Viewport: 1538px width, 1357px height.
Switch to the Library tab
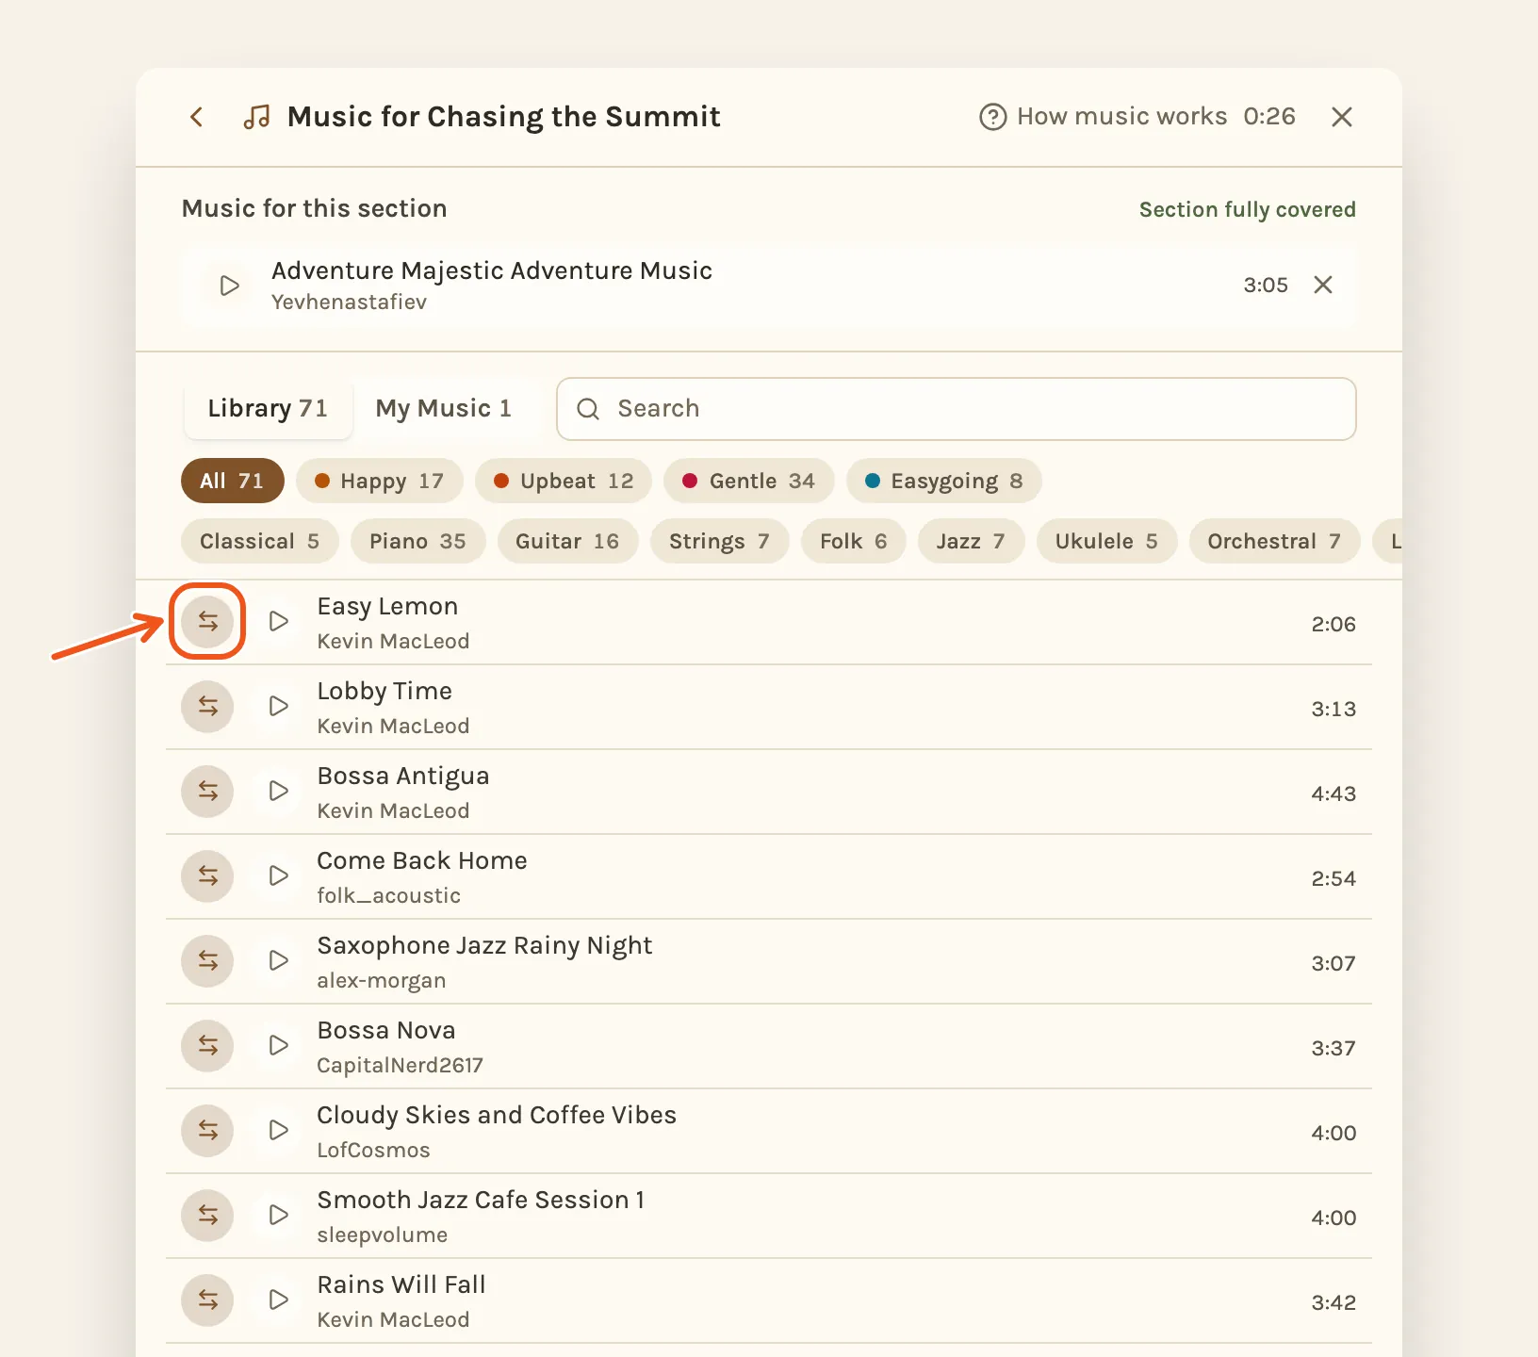pyautogui.click(x=268, y=409)
